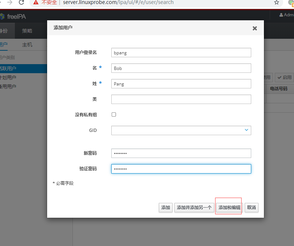
Task: Select 计划用户 in the sidebar
Action: coord(8,78)
